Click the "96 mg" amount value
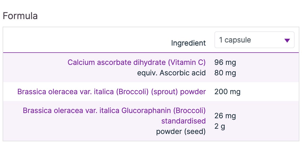Viewport: 303px width, 157px height. [x=225, y=63]
